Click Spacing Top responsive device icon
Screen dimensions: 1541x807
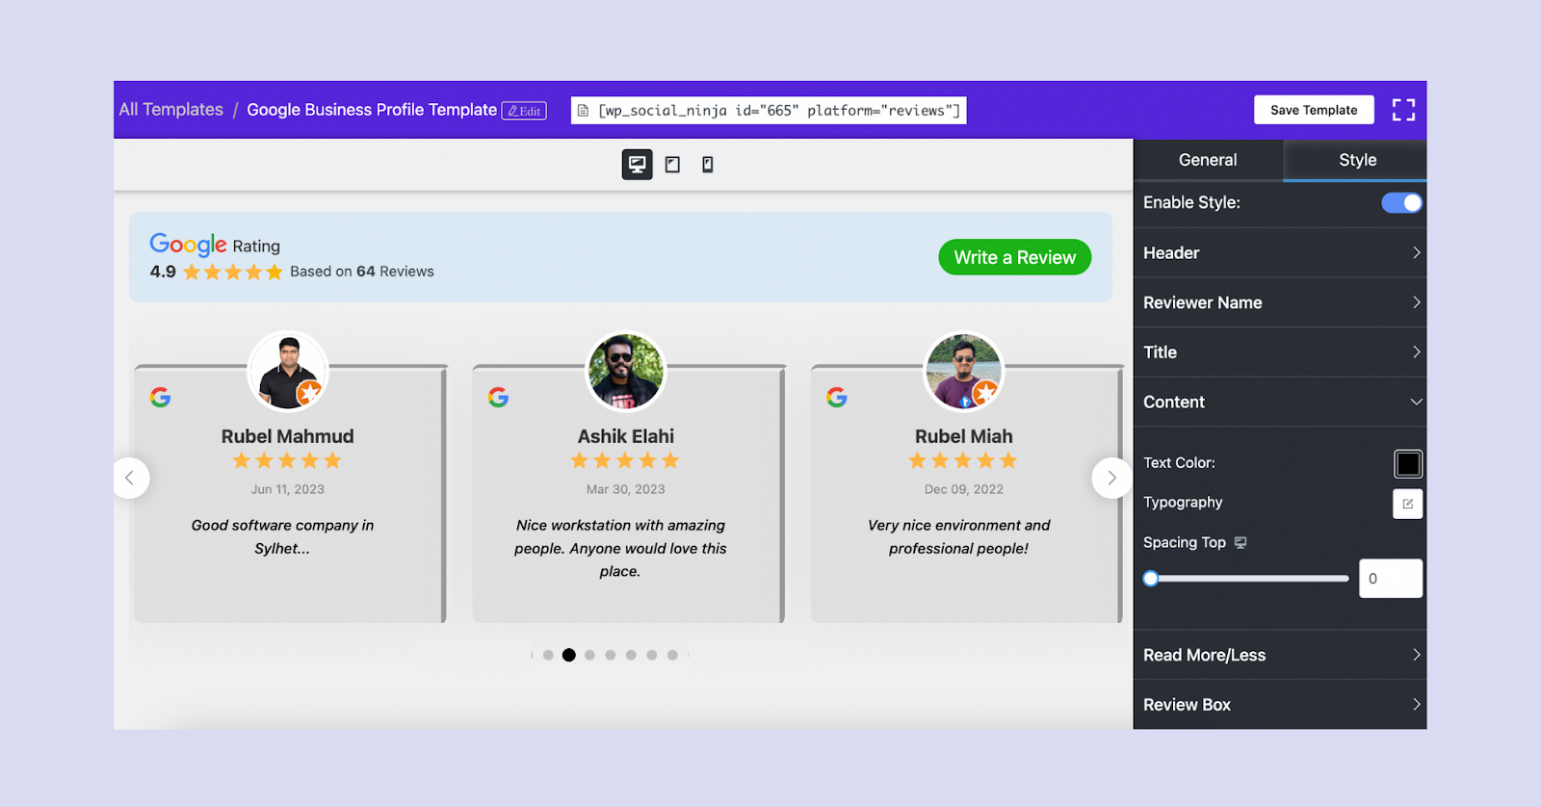tap(1241, 543)
